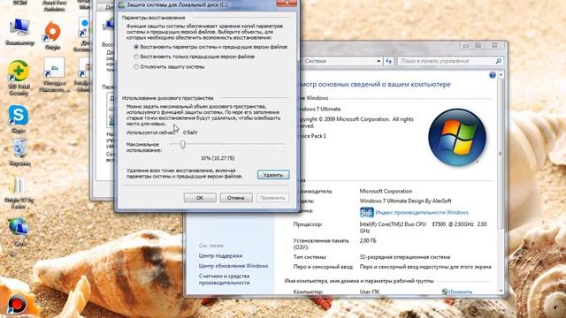This screenshot has height=318, width=566.
Task: Click the 'User-ПК' computer name
Action: coord(370,291)
